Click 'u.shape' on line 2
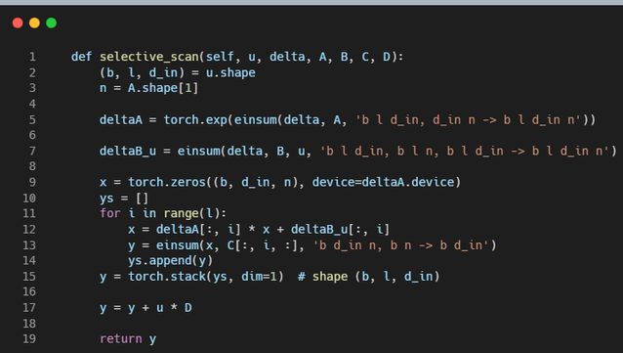Viewport: 623px width, 353px height. pyautogui.click(x=230, y=72)
